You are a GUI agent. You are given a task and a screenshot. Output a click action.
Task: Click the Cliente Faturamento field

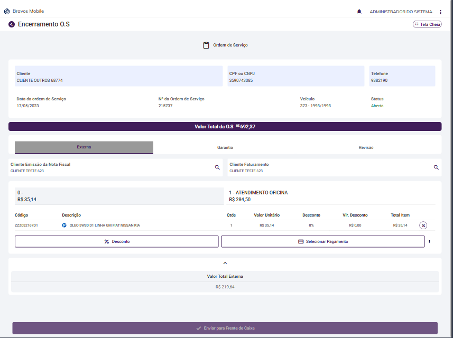coord(335,167)
